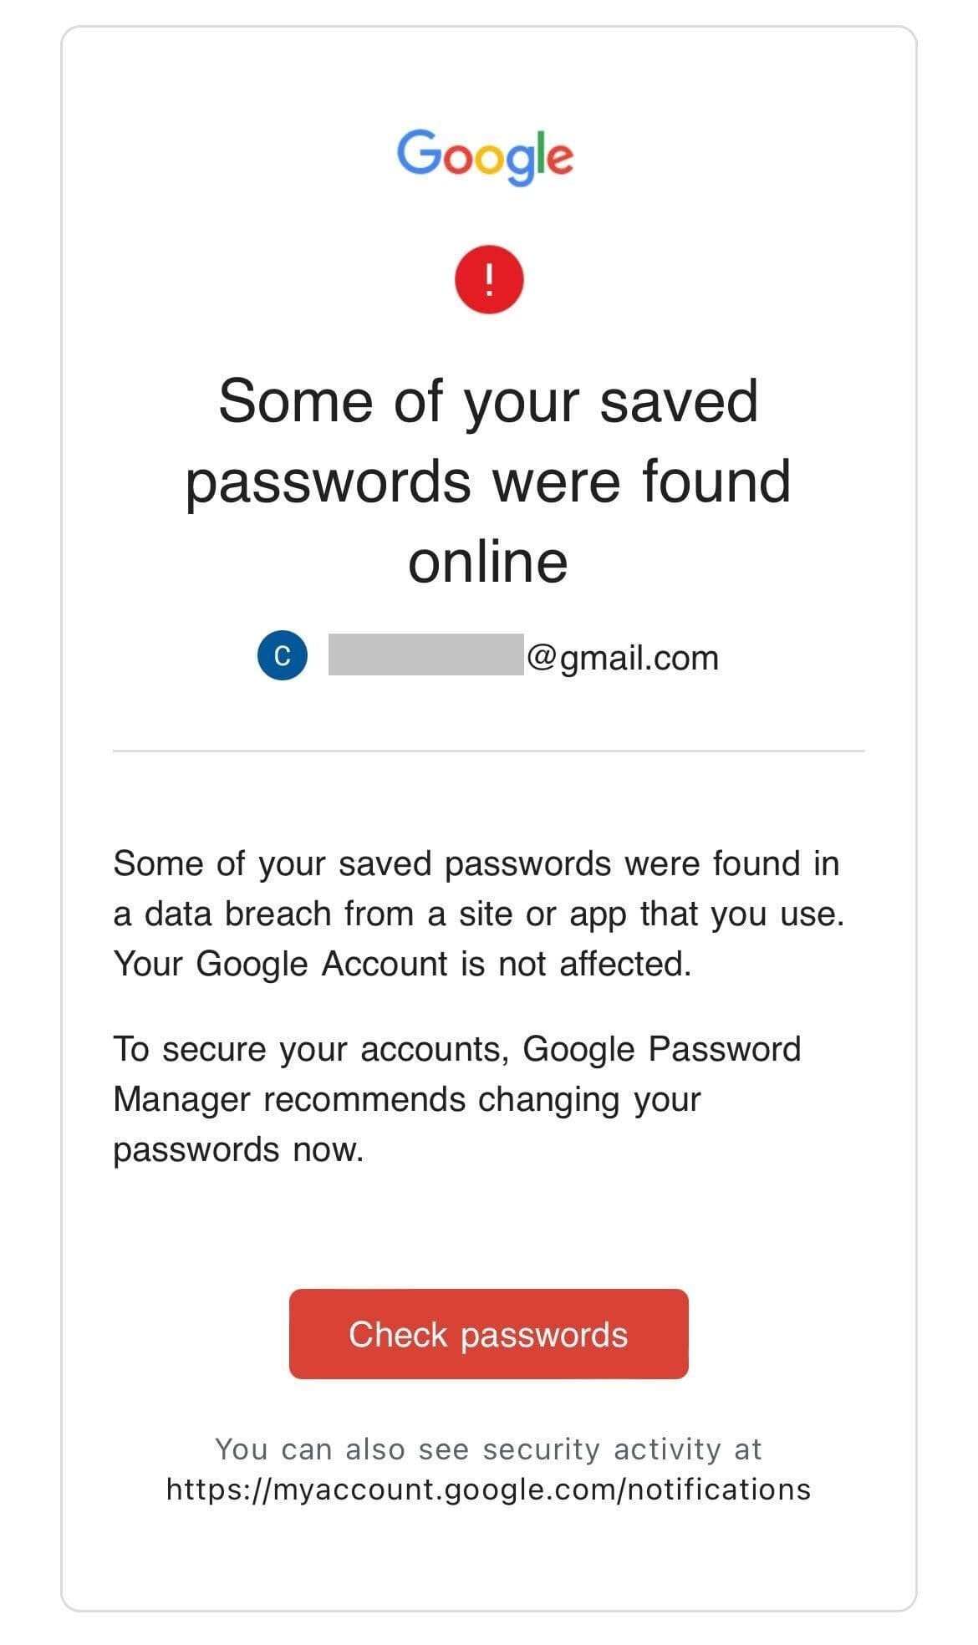The width and height of the screenshot is (978, 1645).
Task: Click the red exclamation alert icon
Action: point(489,279)
